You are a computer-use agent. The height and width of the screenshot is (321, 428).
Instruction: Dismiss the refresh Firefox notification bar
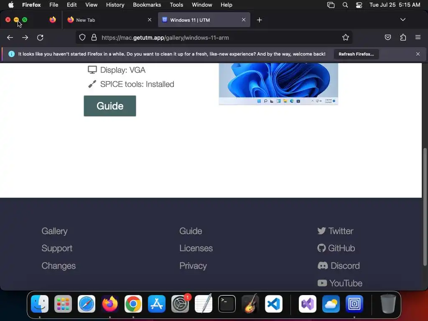coord(418,54)
